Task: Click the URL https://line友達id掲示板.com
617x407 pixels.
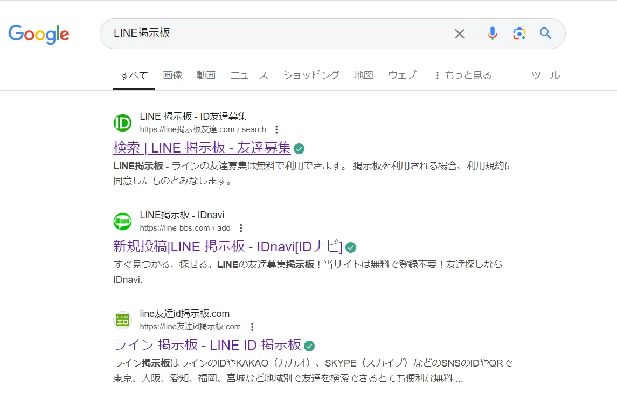Action: (190, 327)
